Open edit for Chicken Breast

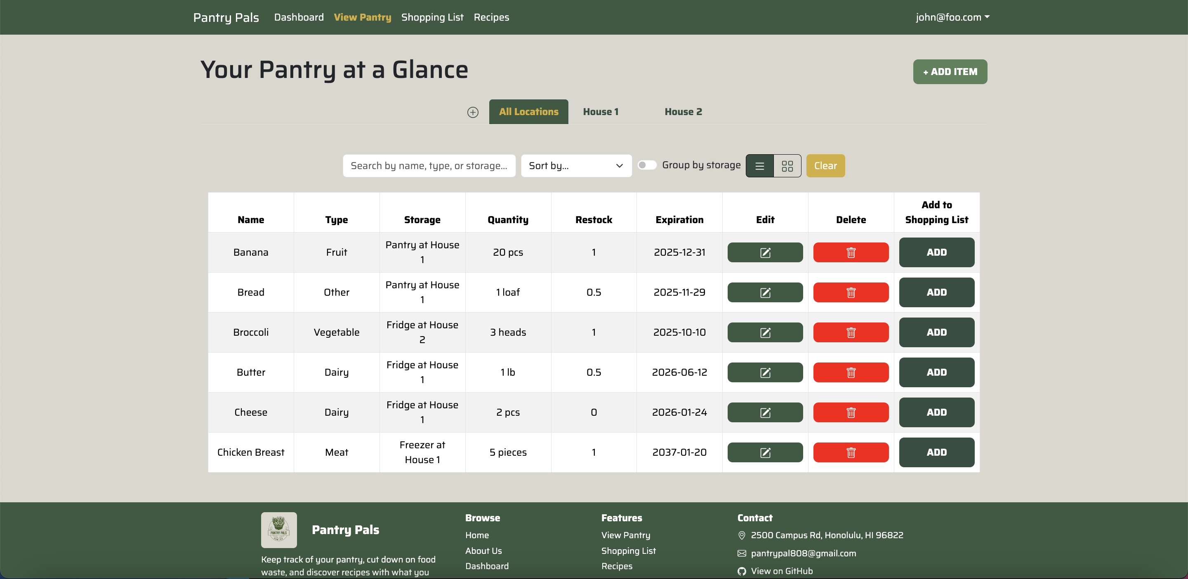coord(765,452)
